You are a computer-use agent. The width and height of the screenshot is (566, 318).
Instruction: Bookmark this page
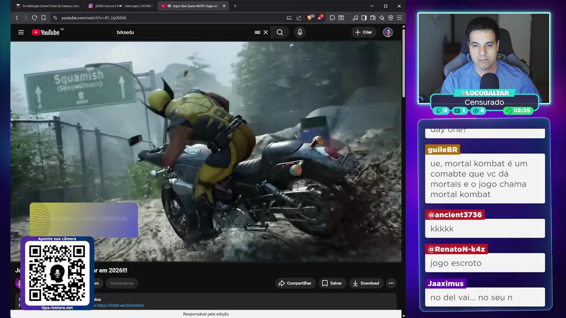pyautogui.click(x=43, y=18)
